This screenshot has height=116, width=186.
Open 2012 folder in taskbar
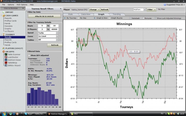tap(81, 114)
